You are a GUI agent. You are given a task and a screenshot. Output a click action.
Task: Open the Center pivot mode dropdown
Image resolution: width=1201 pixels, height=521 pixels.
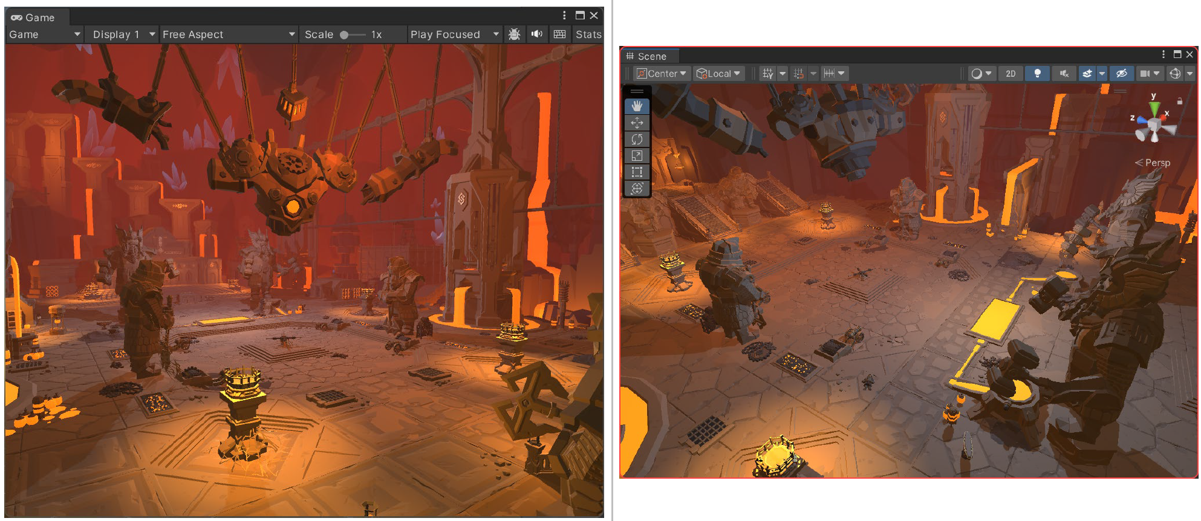(x=662, y=74)
